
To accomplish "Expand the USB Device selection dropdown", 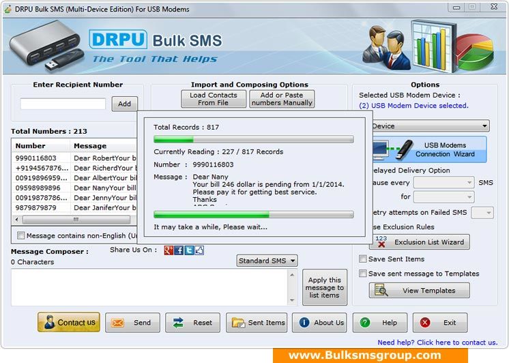I will pyautogui.click(x=431, y=126).
